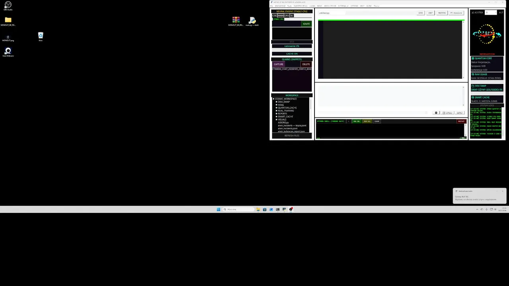Open the HELP menu
This screenshot has width=509, height=286.
(x=362, y=6)
